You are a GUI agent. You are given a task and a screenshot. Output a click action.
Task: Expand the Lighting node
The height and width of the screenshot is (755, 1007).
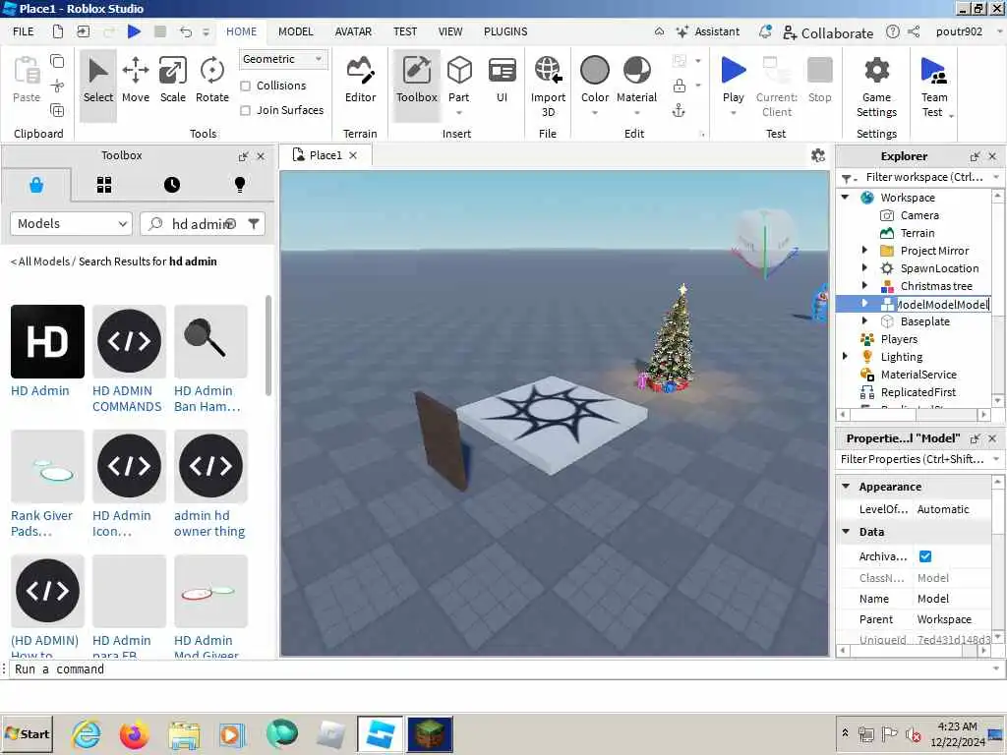845,356
